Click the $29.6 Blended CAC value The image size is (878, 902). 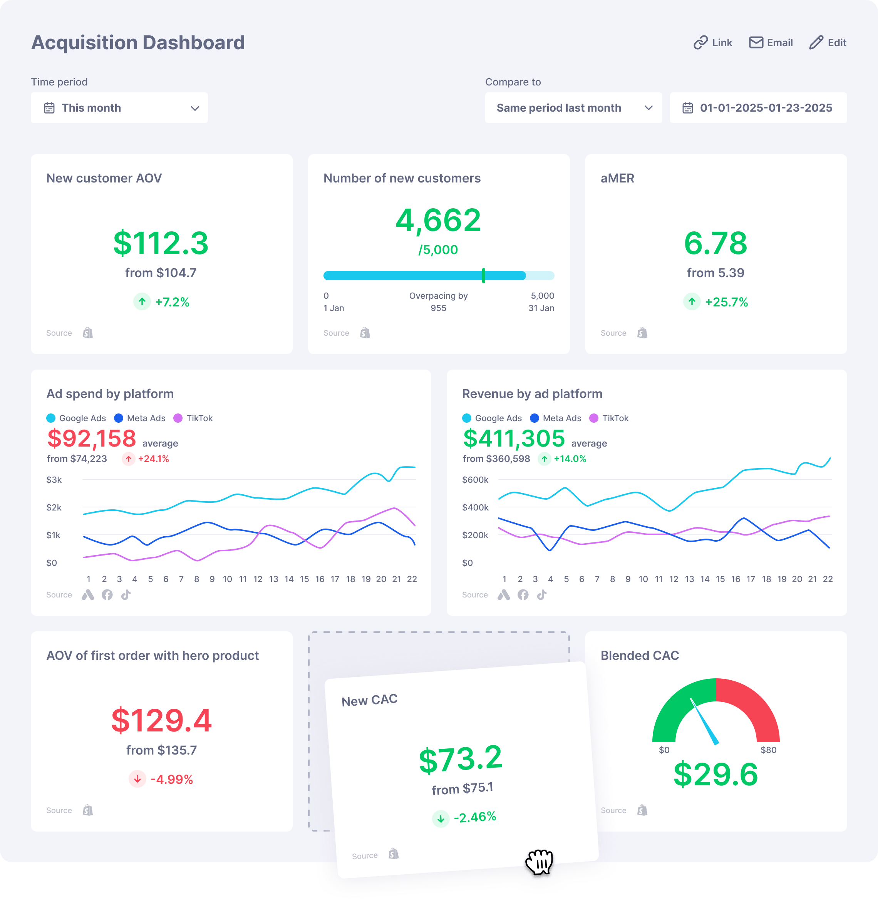pyautogui.click(x=715, y=774)
